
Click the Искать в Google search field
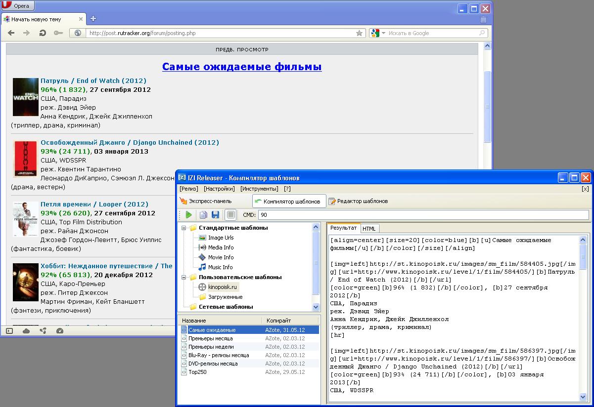(x=433, y=33)
